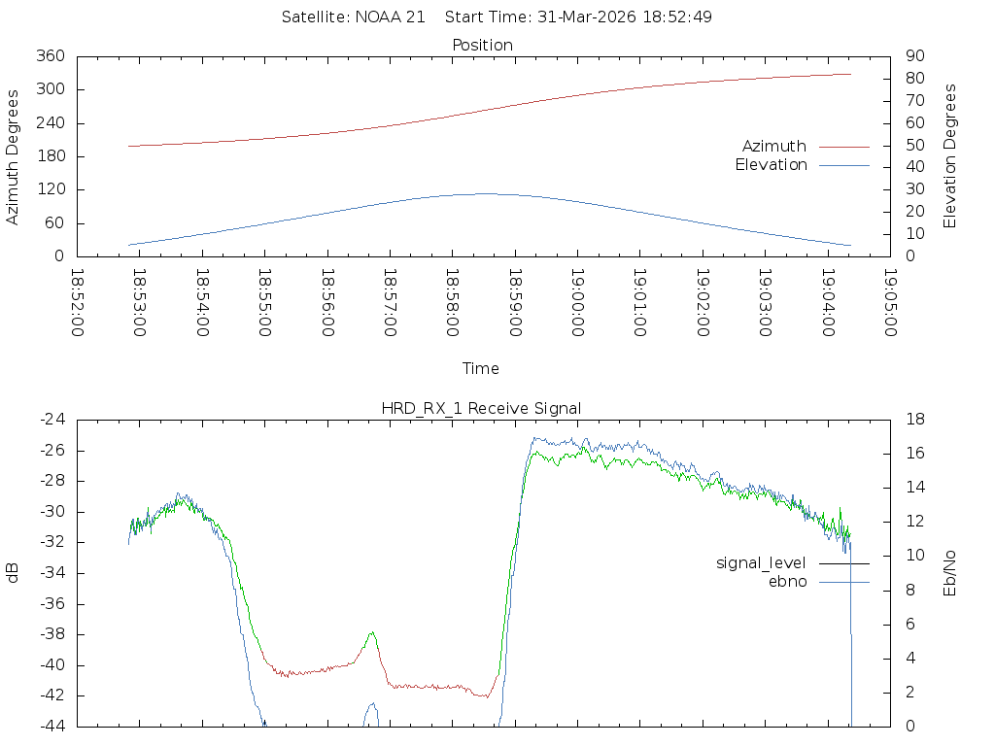The width and height of the screenshot is (995, 746).
Task: Click the Azimuth Degrees axis label
Action: (x=14, y=156)
